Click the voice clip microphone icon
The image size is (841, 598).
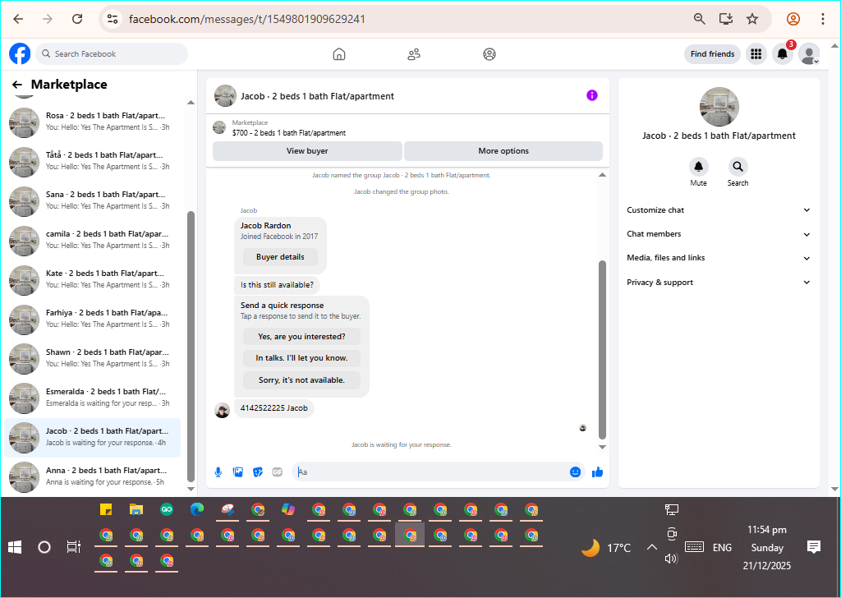[x=218, y=472]
